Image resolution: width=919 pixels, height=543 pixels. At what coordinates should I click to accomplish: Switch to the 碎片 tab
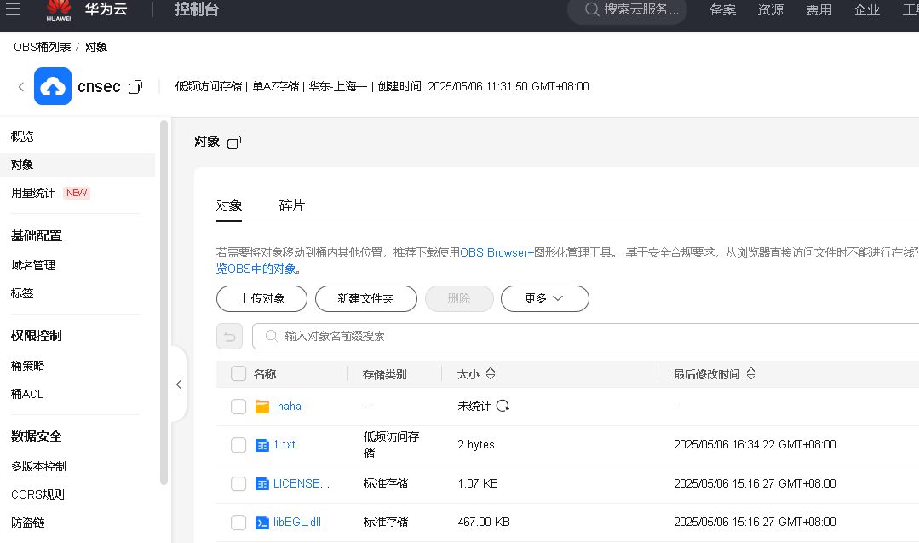(x=292, y=205)
